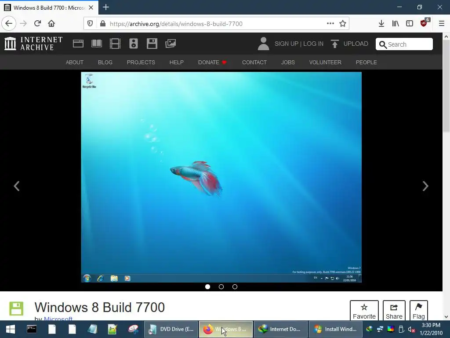Open the Firefox hamburger menu
Screen dimensions: 450x338
click(x=442, y=24)
